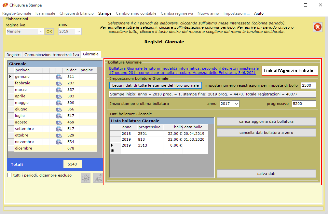Open the 2017 anno dropdown for inizio stampe
This screenshot has width=328, height=214.
(236, 104)
